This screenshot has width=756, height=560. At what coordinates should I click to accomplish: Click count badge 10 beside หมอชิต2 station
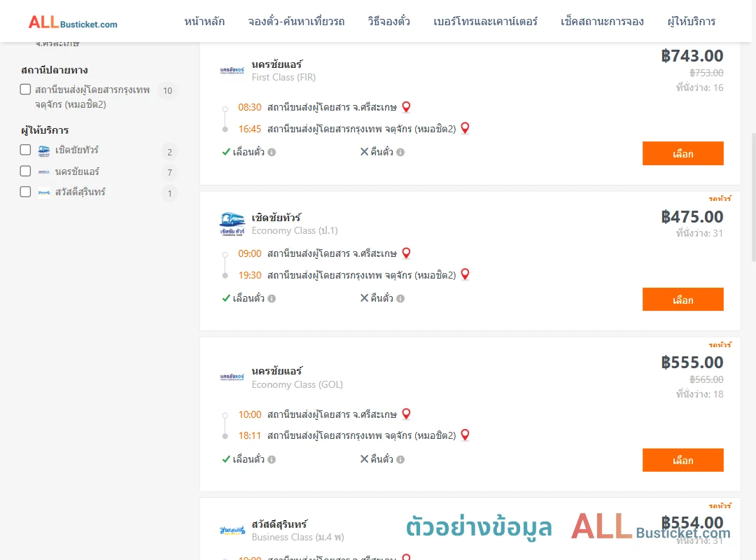tap(168, 91)
